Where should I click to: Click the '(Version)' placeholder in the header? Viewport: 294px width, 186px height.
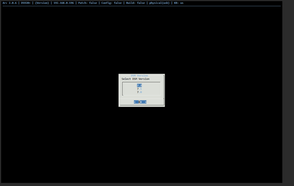click(x=42, y=3)
